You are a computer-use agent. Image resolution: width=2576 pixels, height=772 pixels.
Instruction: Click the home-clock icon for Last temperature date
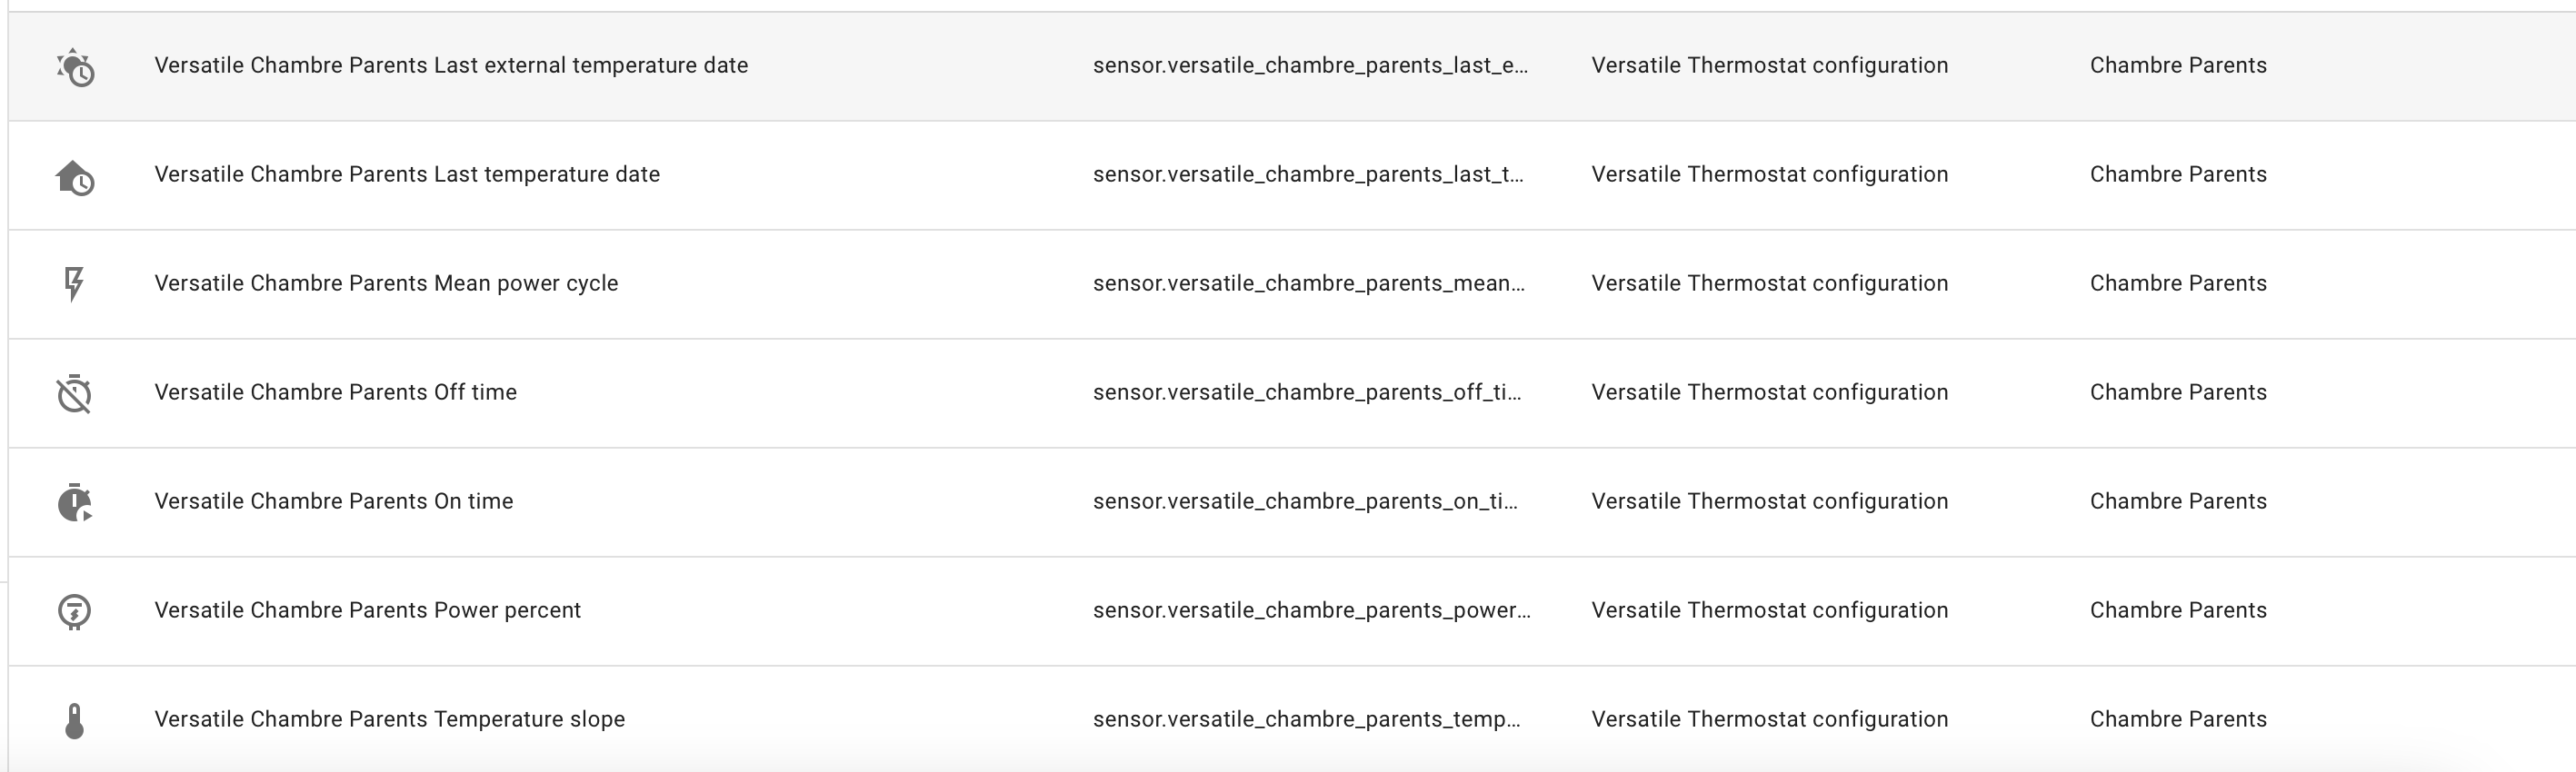pos(75,178)
